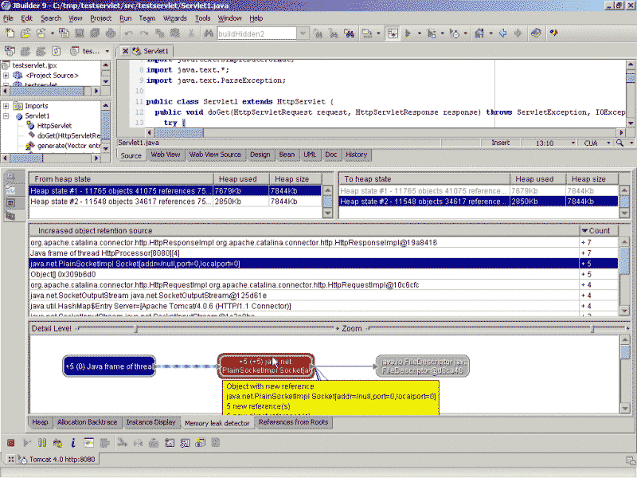637x478 pixels.
Task: Click the Undo arrow toolbar icon
Action: pos(129,33)
